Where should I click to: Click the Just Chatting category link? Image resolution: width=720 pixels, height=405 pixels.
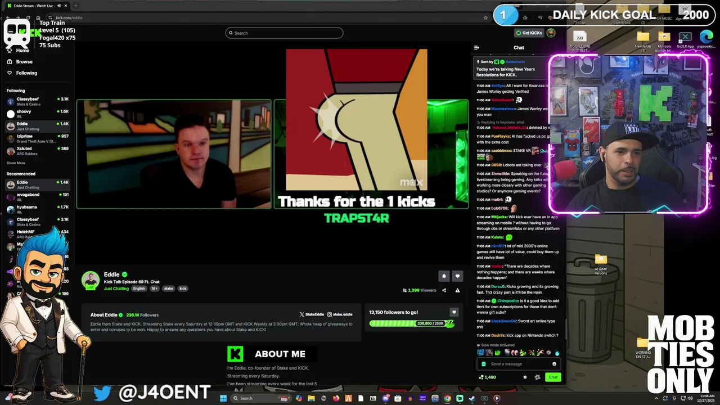[116, 289]
